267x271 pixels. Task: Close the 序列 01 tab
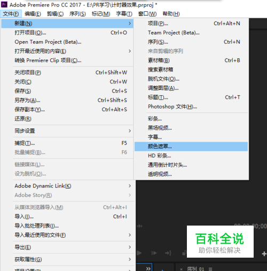pyautogui.click(x=181, y=269)
